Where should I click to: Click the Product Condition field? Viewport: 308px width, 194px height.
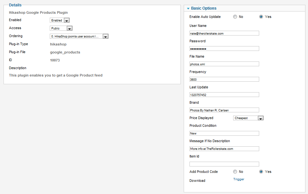coord(224,133)
